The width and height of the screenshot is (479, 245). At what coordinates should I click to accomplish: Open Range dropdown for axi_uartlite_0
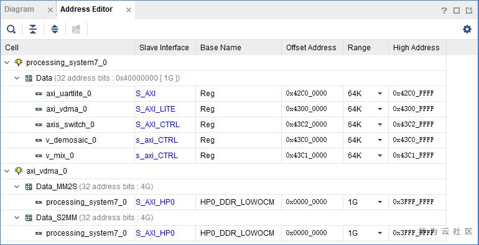(x=380, y=94)
